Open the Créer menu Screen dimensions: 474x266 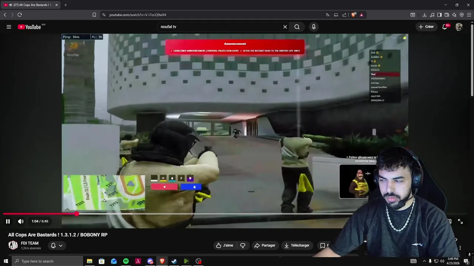(x=426, y=27)
